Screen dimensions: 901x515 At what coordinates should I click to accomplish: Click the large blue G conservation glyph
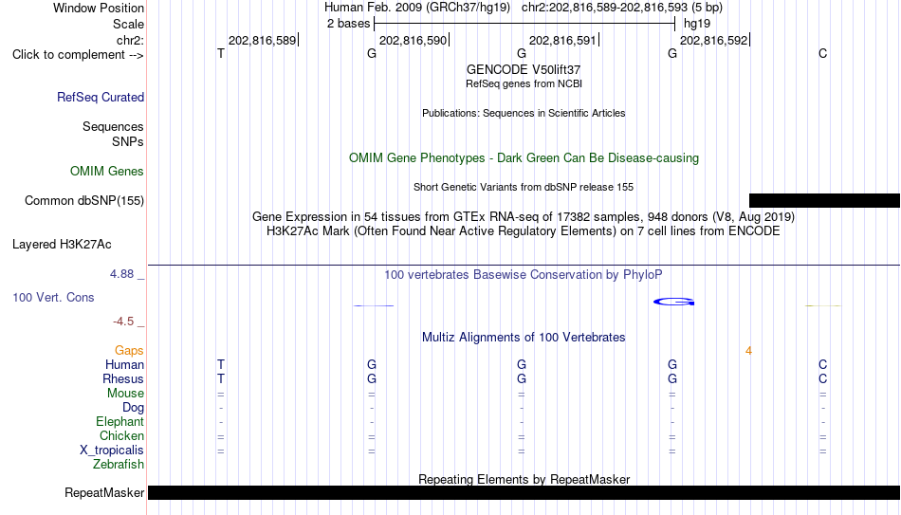coord(674,302)
